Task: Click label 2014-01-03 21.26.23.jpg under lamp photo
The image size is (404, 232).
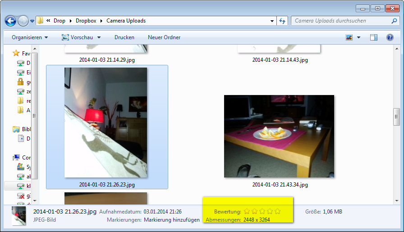Action: pos(107,185)
